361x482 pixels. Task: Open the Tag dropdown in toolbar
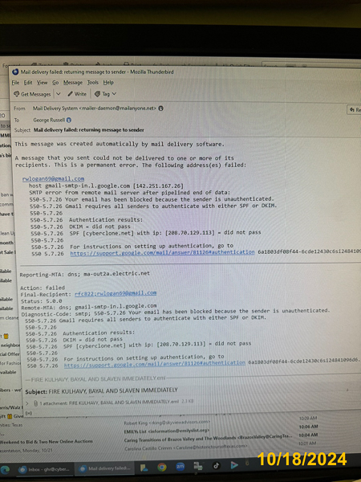tap(105, 94)
